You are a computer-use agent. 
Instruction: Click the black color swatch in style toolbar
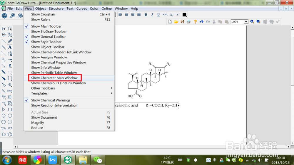(184, 15)
